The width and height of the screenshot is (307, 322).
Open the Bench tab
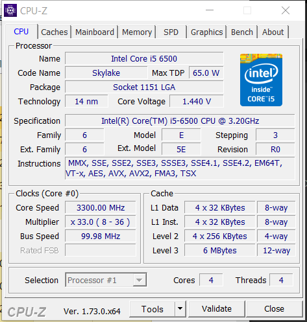point(242,32)
